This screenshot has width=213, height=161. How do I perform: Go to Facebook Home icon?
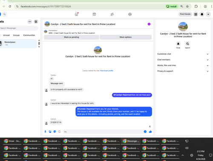click(77, 14)
